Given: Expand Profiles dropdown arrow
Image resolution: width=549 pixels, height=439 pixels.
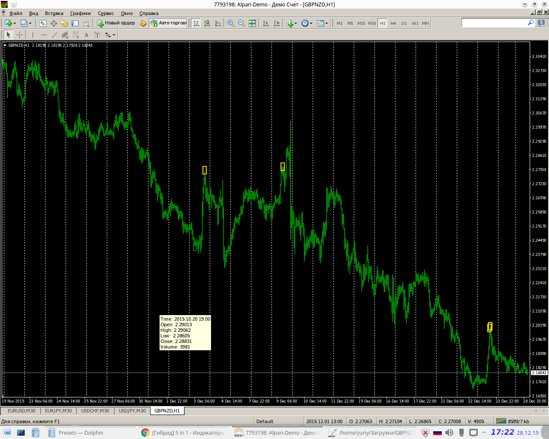Looking at the screenshot, I should 30,24.
